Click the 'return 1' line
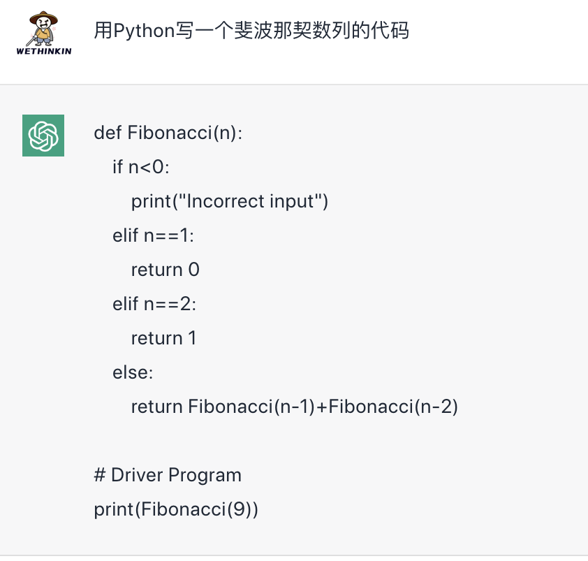The image size is (588, 561). pyautogui.click(x=163, y=338)
